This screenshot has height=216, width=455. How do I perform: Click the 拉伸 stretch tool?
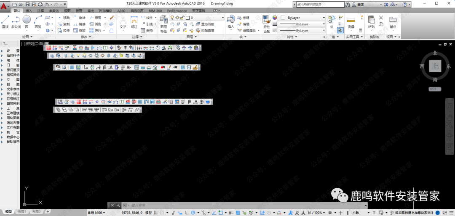point(64,30)
